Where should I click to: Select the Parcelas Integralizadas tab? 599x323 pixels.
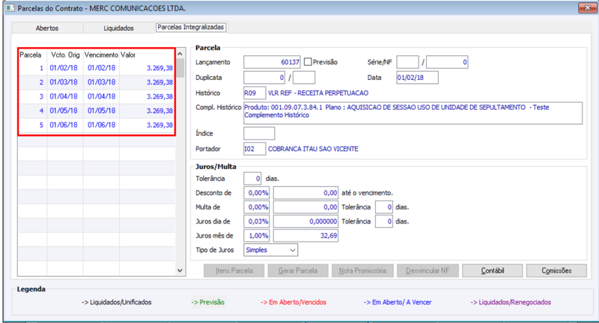tap(191, 27)
